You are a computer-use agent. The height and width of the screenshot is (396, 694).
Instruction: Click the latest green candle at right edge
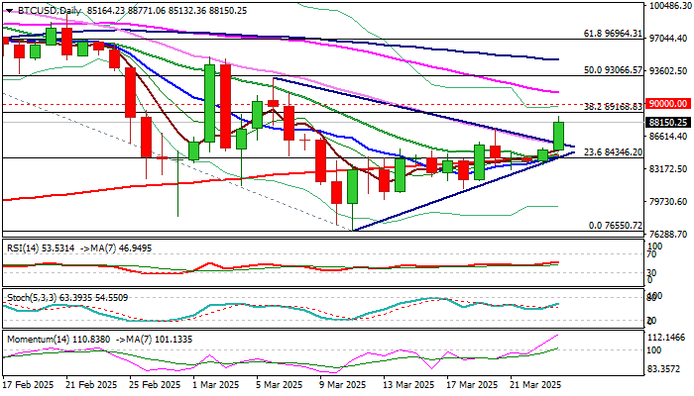click(559, 136)
